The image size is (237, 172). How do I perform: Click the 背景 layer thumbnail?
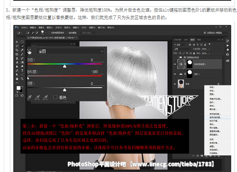click(181, 84)
